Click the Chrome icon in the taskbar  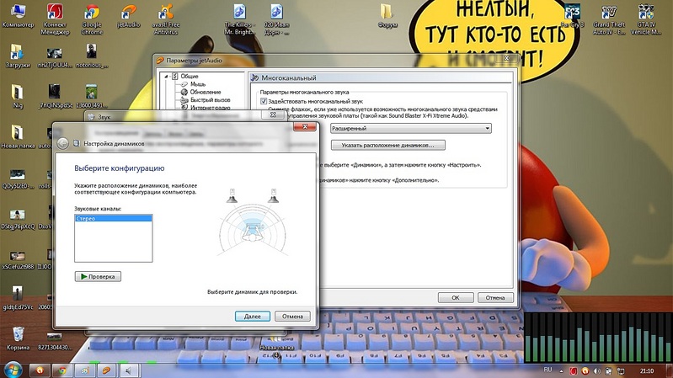click(61, 370)
